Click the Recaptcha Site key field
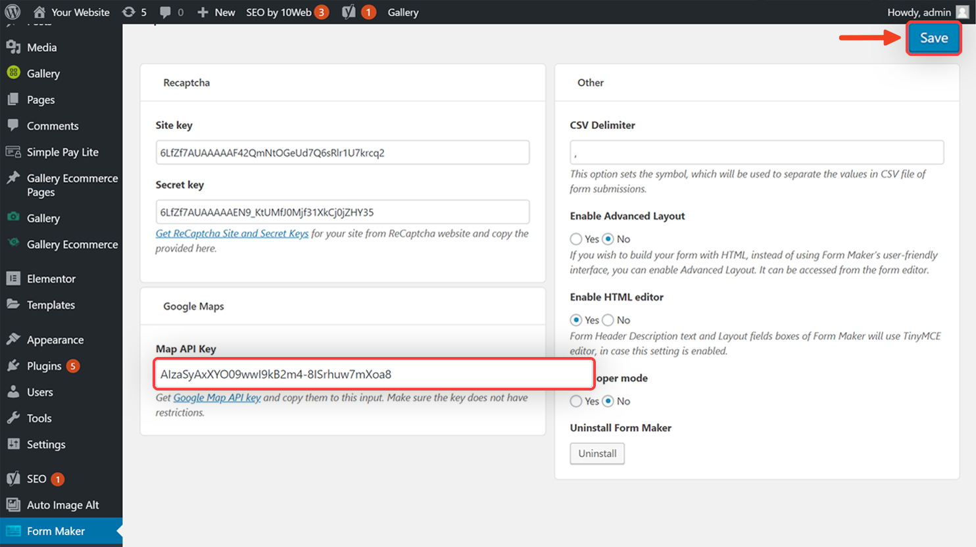The height and width of the screenshot is (547, 976). coord(343,153)
